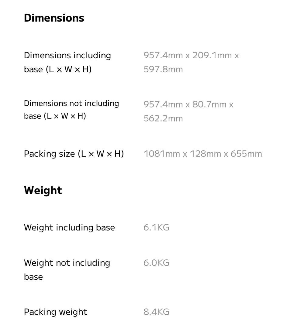The width and height of the screenshot is (287, 328).
Task: Click 957.4mm in the including-base dimensions row
Action: 163,56
